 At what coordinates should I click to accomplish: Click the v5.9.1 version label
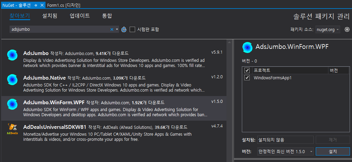click(217, 52)
